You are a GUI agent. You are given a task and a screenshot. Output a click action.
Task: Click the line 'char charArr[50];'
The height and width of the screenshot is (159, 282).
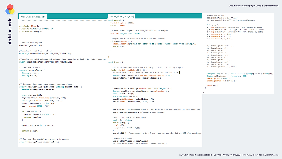32,95
